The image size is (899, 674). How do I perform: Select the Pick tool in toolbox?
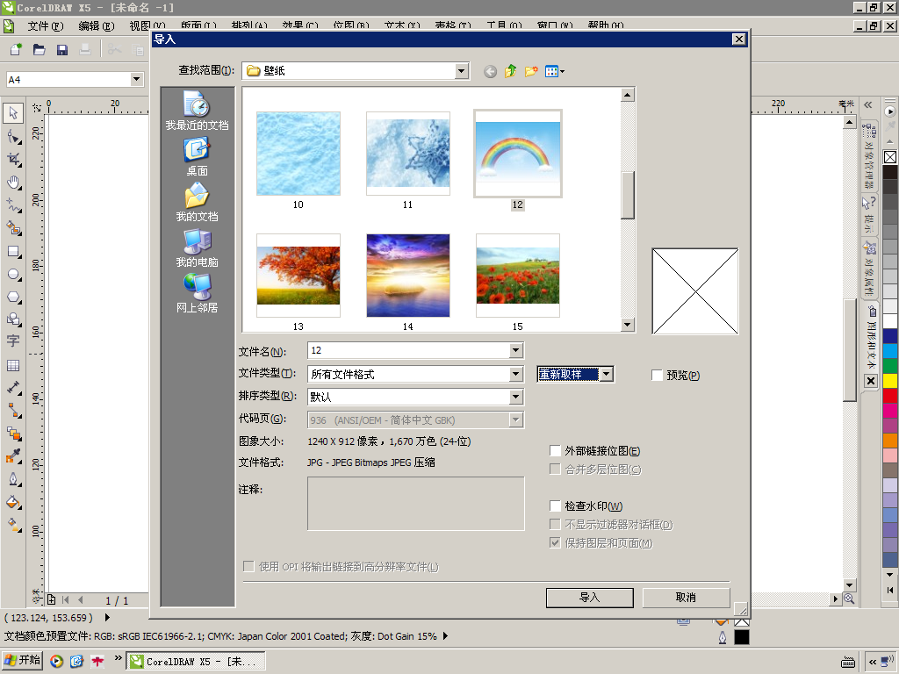pyautogui.click(x=13, y=113)
